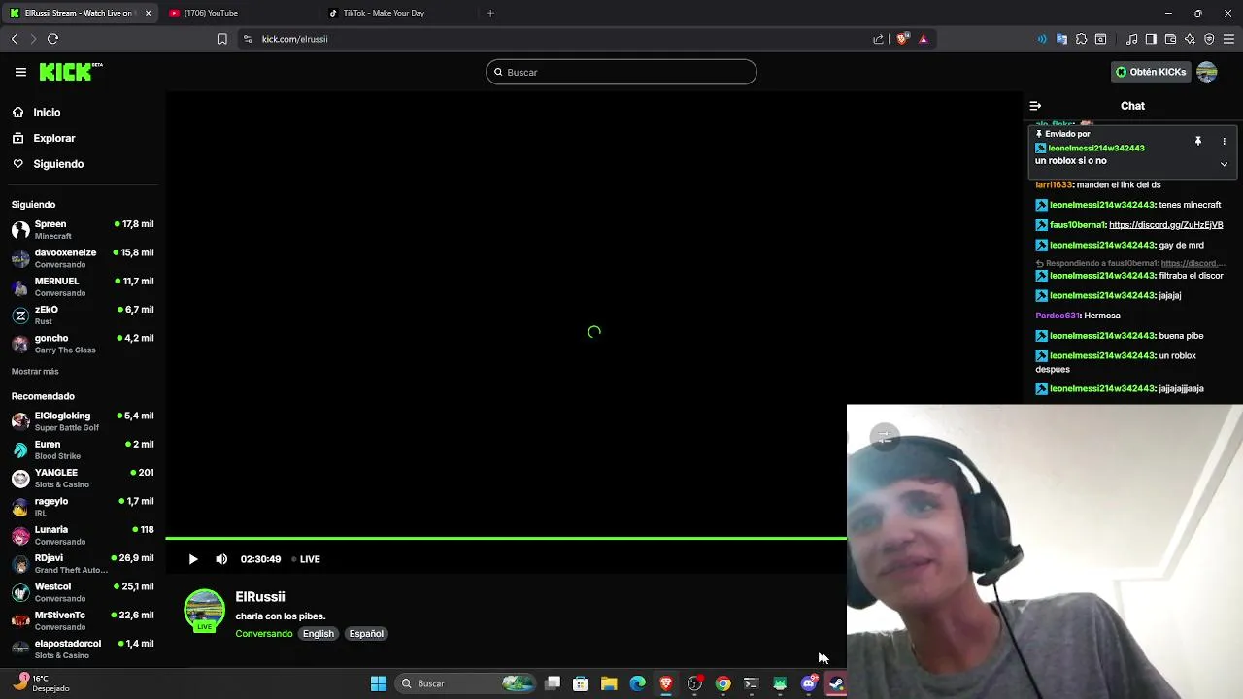The image size is (1243, 699).
Task: Unpin the pinned chat message
Action: click(x=1198, y=142)
